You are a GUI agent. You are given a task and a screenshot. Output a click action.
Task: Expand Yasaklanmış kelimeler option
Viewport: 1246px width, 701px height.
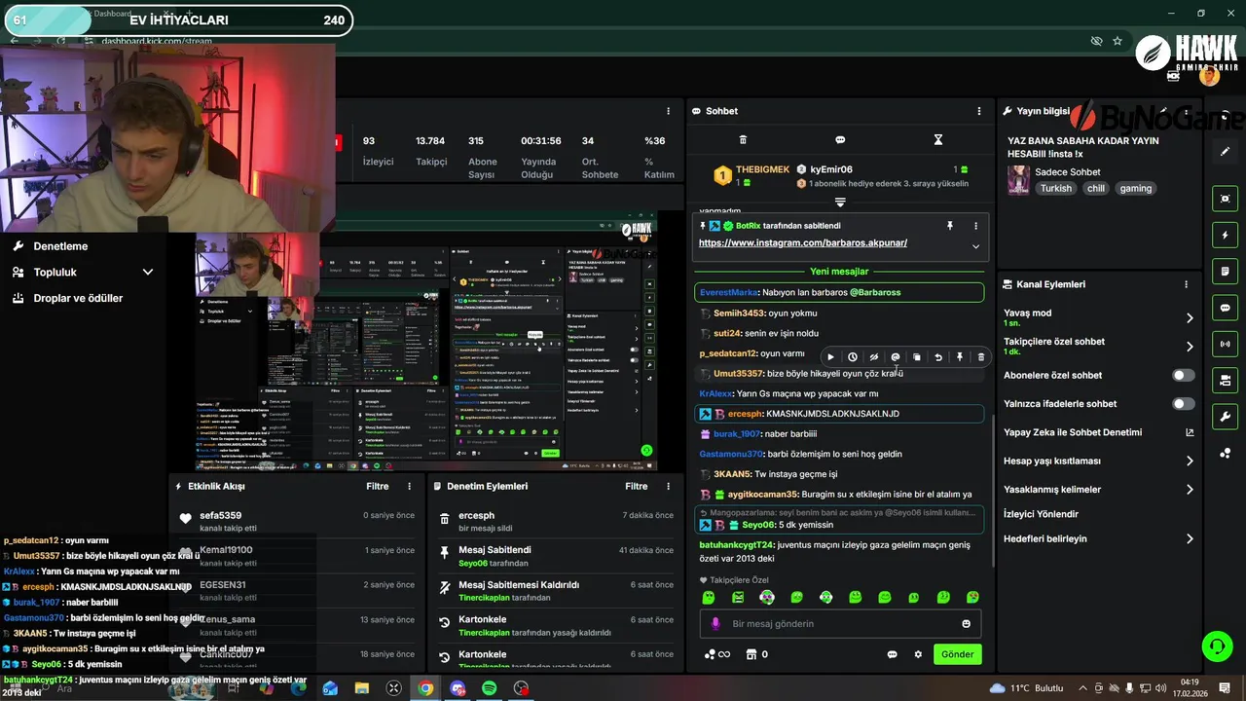(x=1190, y=490)
